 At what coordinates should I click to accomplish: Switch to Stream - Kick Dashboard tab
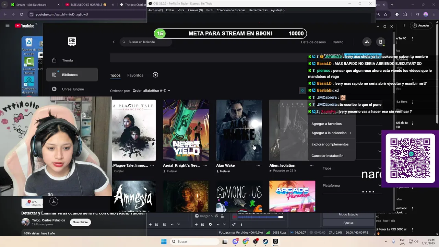34,5
